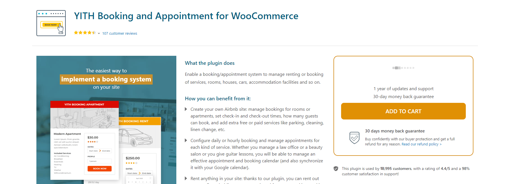Click the star rating under the $30.00 price
This screenshot has width=518, height=184.
pos(93,142)
